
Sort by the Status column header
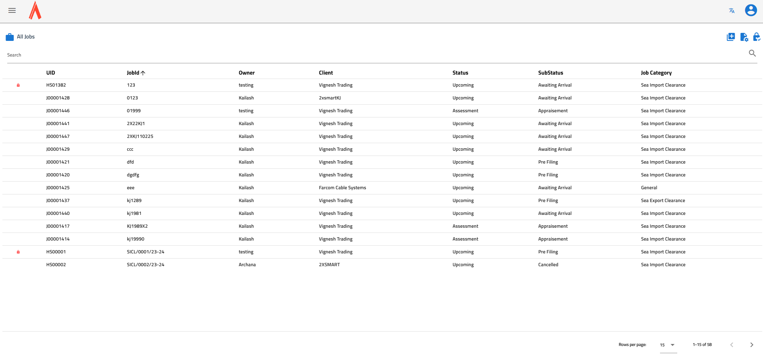[x=460, y=73]
